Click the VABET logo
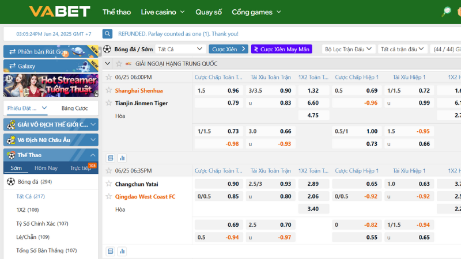This screenshot has height=259, width=461. [x=59, y=12]
